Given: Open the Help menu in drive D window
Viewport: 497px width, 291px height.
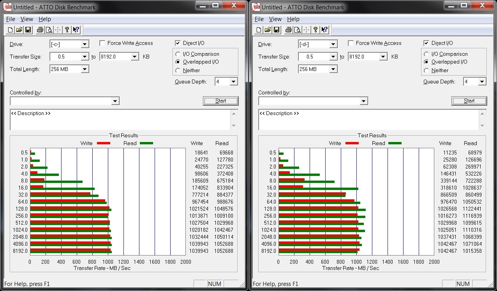Looking at the screenshot, I should click(x=293, y=19).
